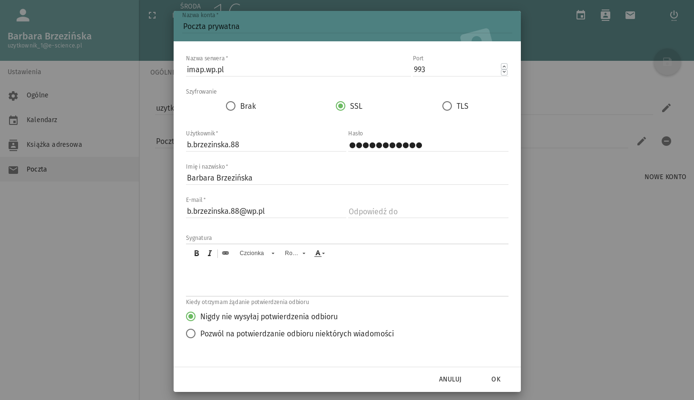Click the user avatar icon
Viewport: 694px width, 400px height.
point(23,15)
